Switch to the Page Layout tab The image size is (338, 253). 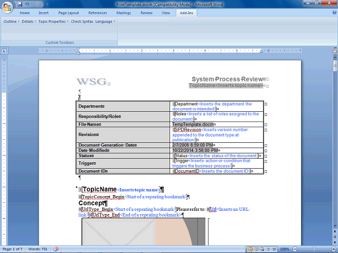[x=69, y=13]
